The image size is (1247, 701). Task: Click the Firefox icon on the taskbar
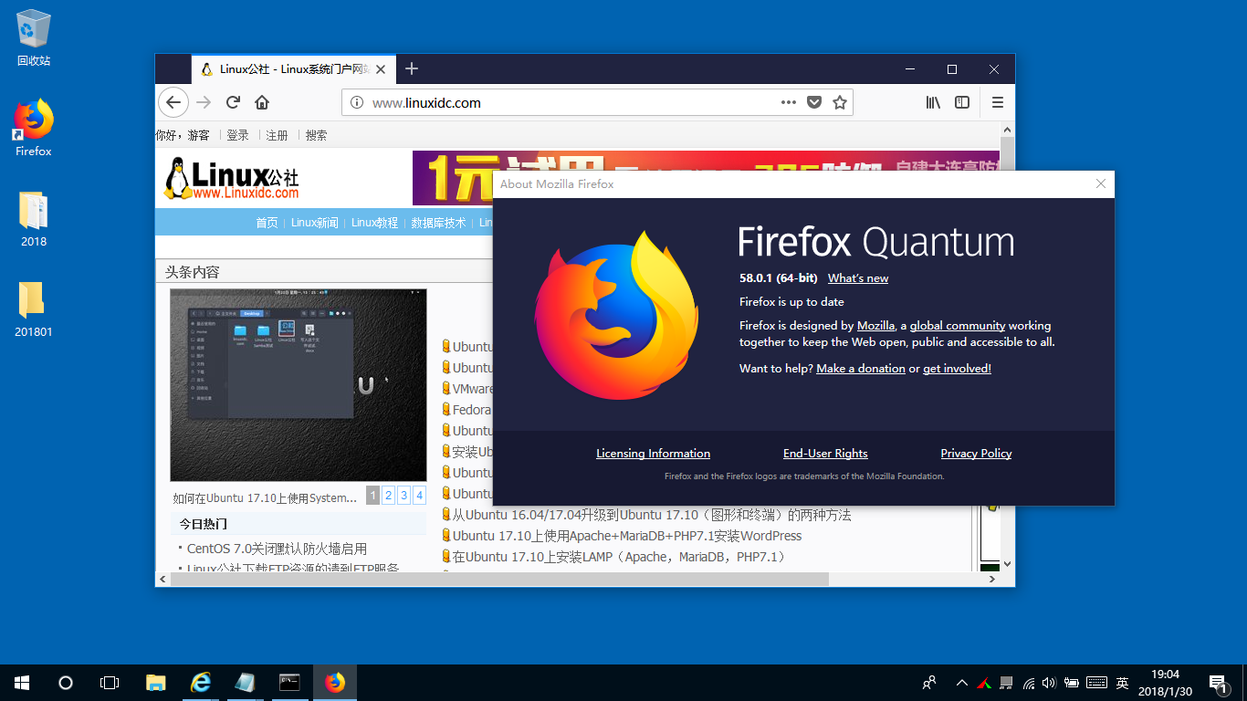335,683
